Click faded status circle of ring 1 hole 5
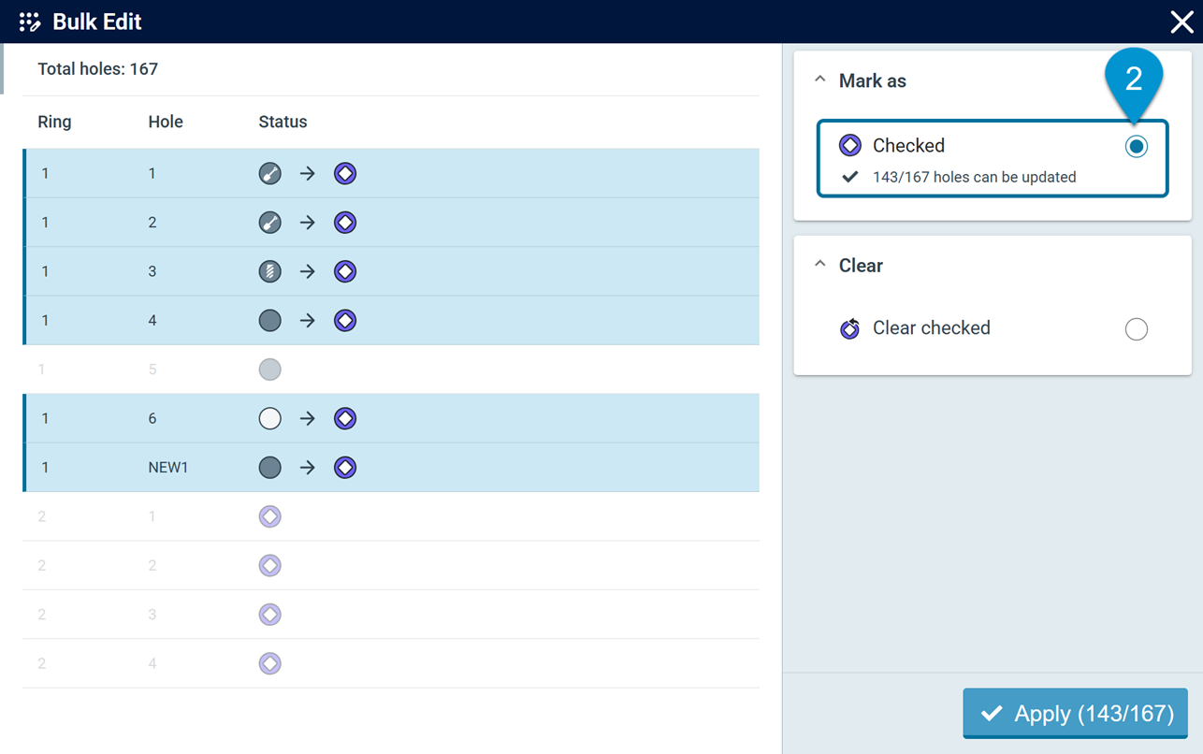 269,370
